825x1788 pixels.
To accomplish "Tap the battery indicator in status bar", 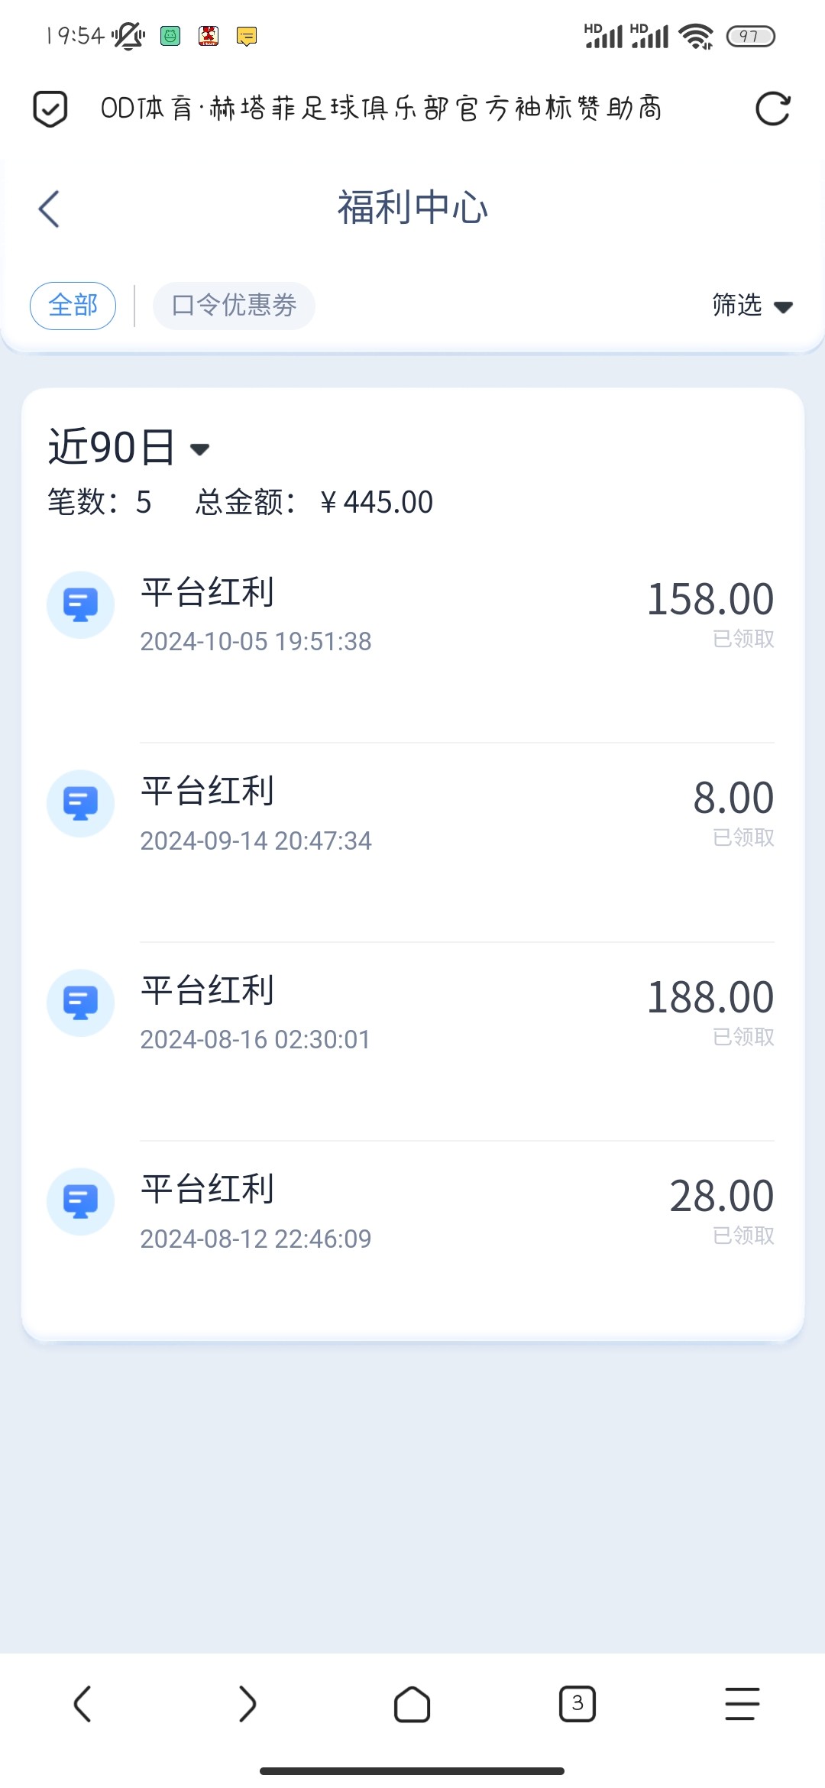I will pos(750,36).
